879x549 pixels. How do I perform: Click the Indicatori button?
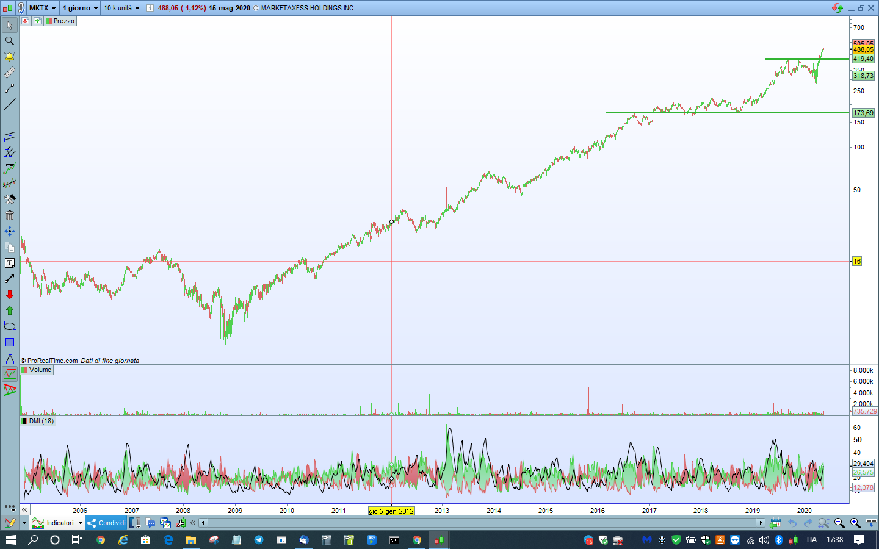[x=54, y=523]
